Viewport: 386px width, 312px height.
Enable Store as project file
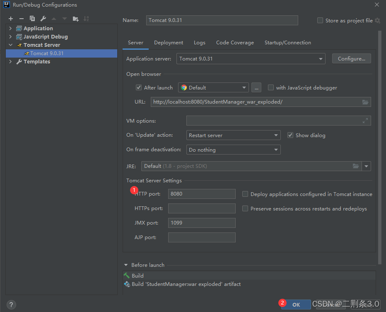point(320,20)
